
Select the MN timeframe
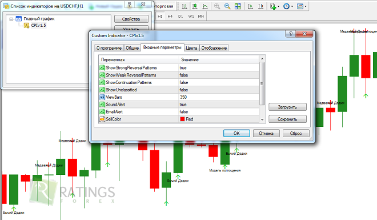click(x=200, y=16)
